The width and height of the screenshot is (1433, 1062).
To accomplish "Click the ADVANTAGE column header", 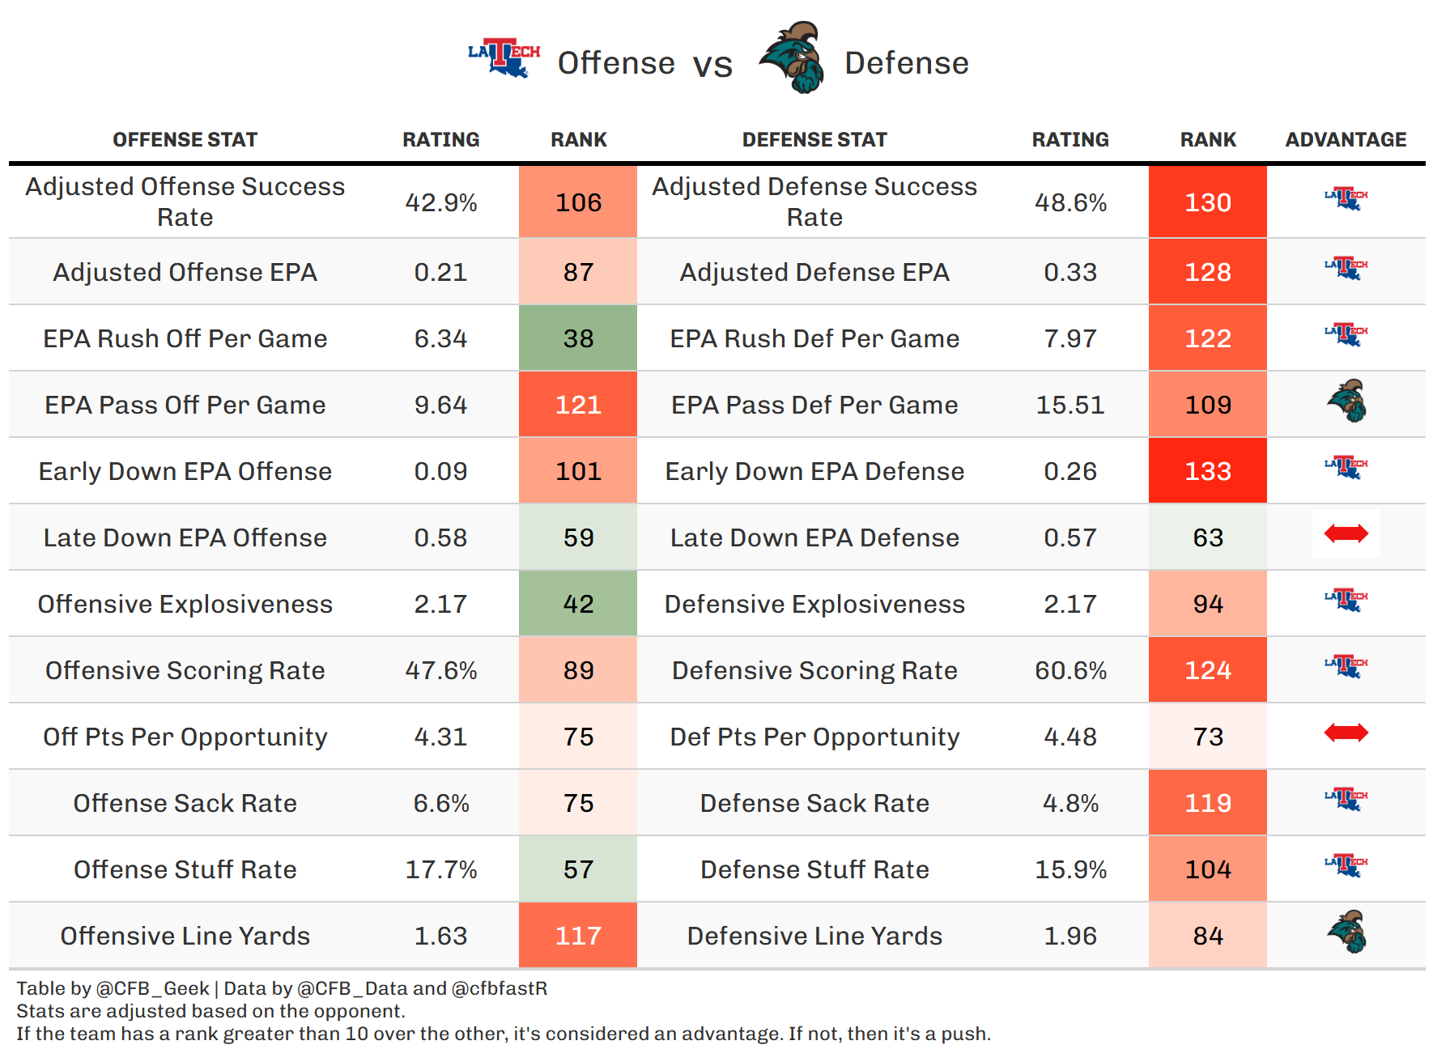I will (x=1346, y=140).
